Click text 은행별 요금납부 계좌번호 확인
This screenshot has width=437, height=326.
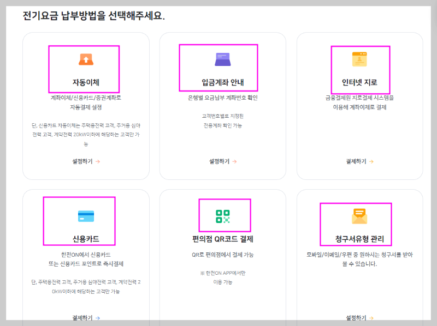[223, 98]
